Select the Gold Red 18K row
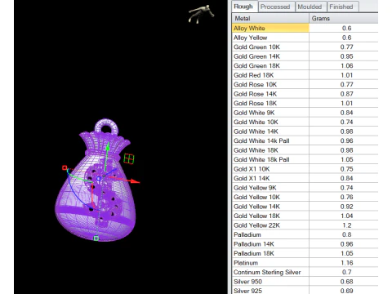This screenshot has height=294, width=392. pos(305,75)
